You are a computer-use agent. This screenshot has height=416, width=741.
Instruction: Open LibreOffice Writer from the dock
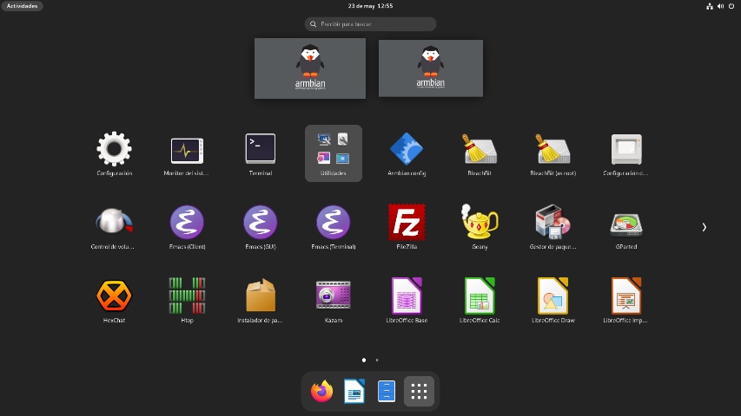(354, 391)
